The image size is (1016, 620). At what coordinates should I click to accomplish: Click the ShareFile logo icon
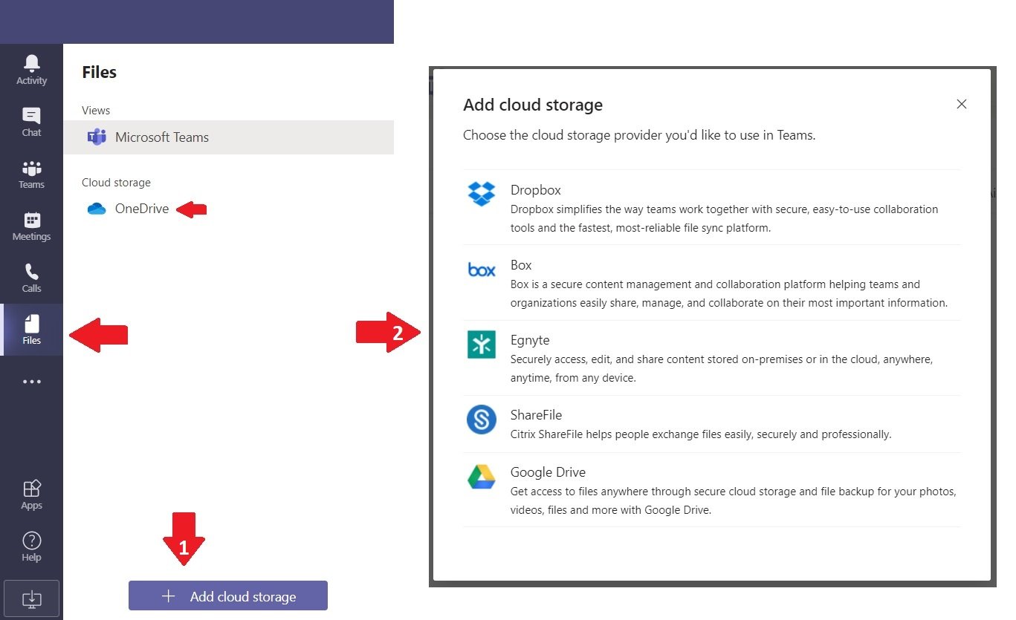(x=482, y=420)
